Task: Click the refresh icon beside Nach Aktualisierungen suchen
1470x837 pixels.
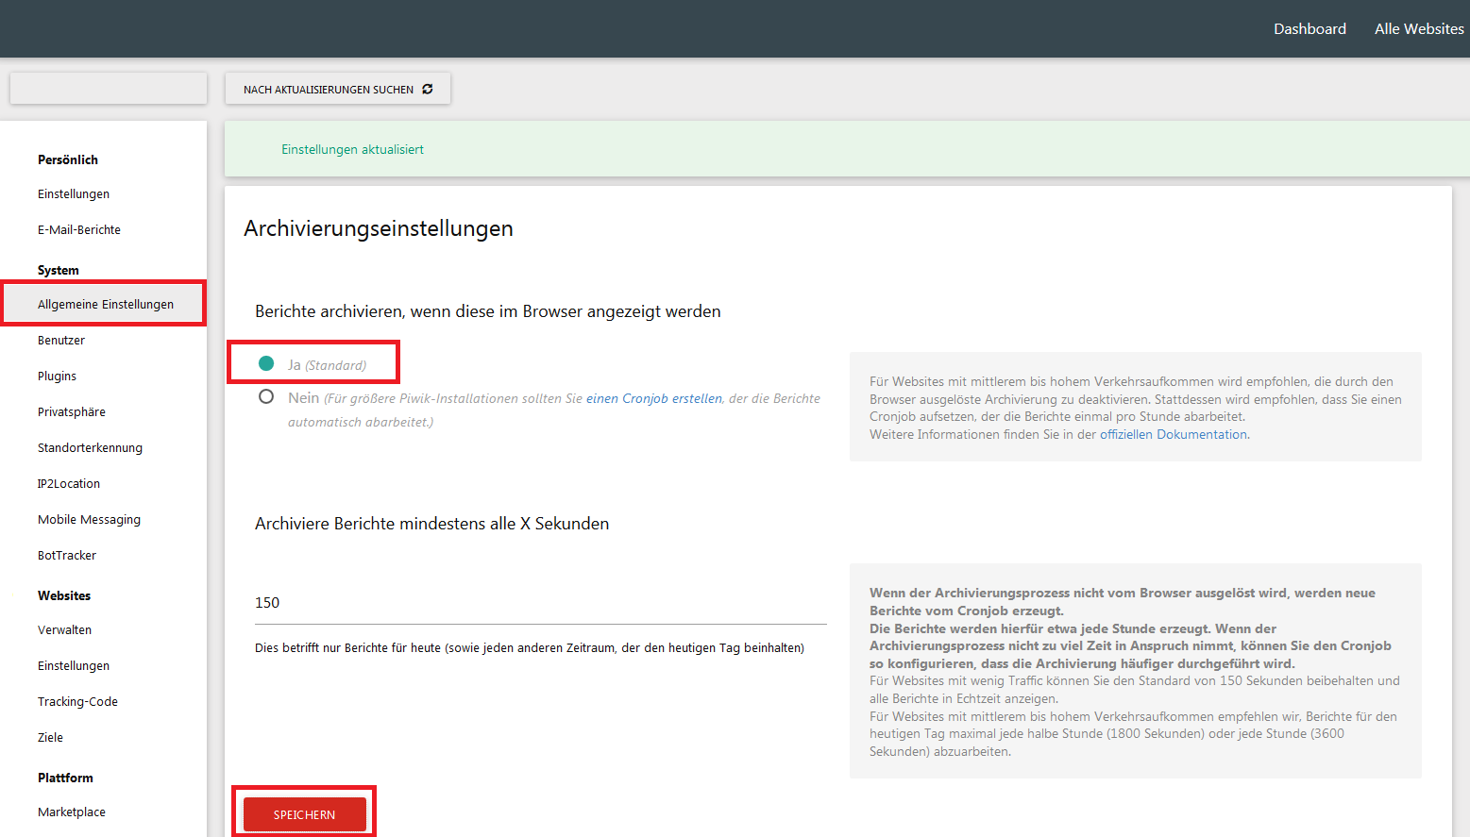Action: coord(428,89)
